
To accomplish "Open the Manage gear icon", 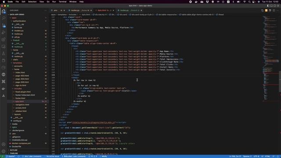I will point(4,151).
